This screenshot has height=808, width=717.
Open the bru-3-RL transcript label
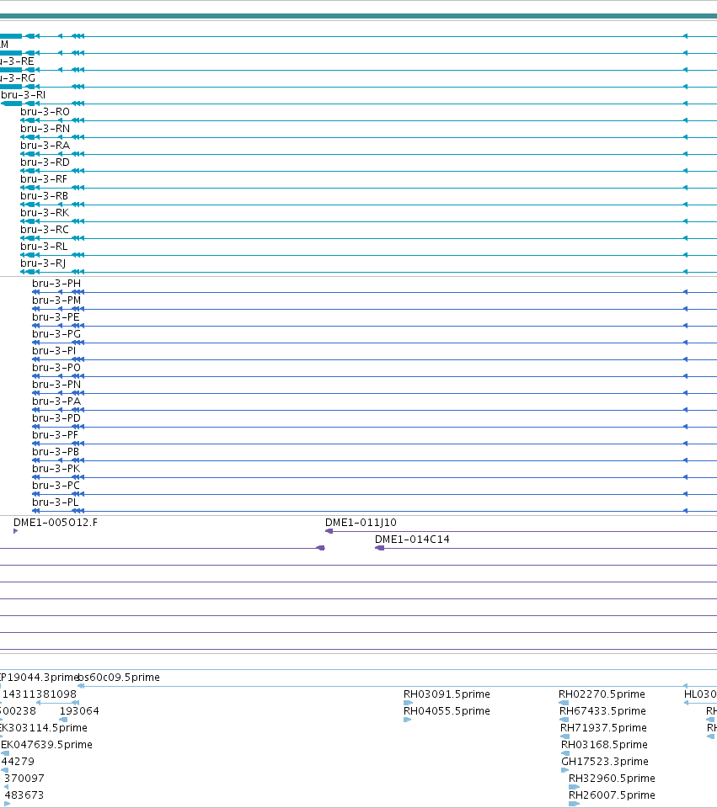44,247
